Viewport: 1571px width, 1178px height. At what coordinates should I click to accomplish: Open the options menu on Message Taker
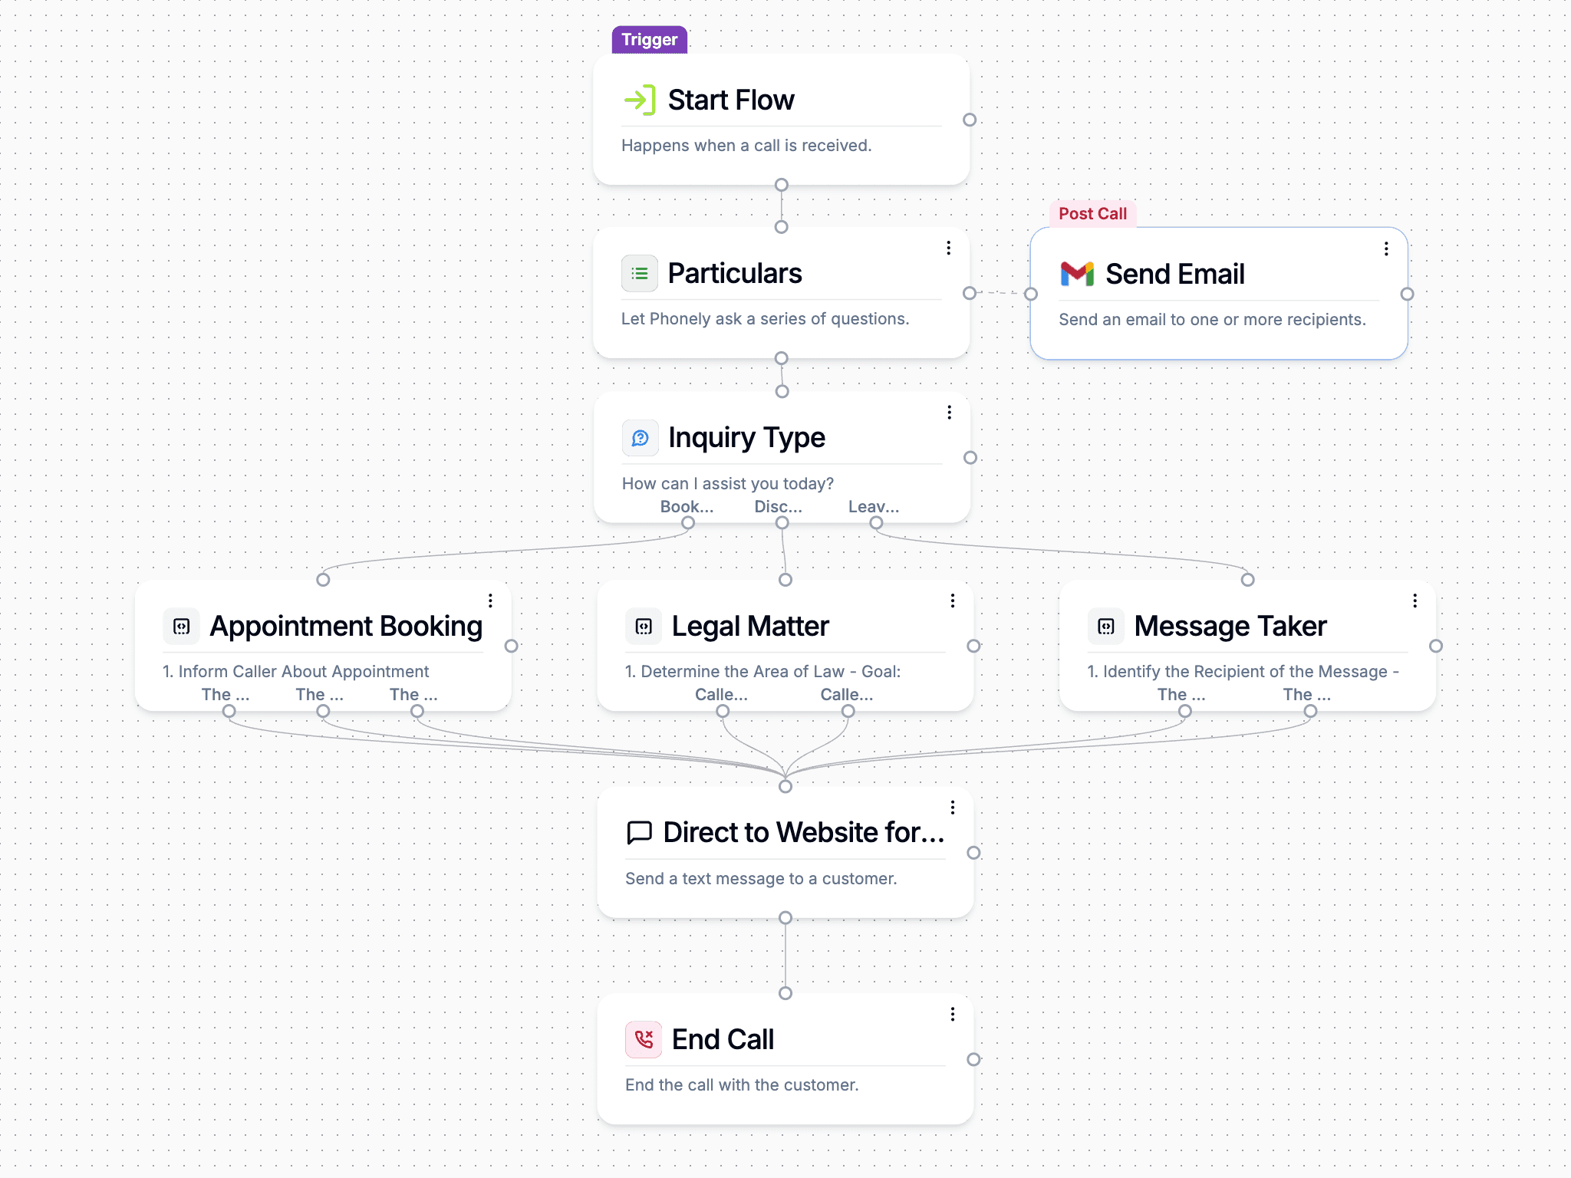tap(1415, 601)
